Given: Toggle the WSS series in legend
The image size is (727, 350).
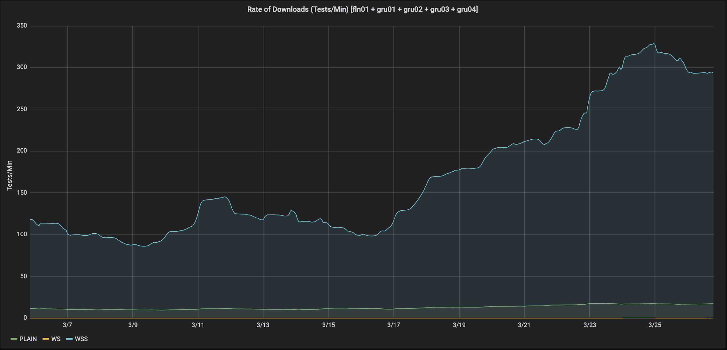Looking at the screenshot, I should click(x=81, y=339).
